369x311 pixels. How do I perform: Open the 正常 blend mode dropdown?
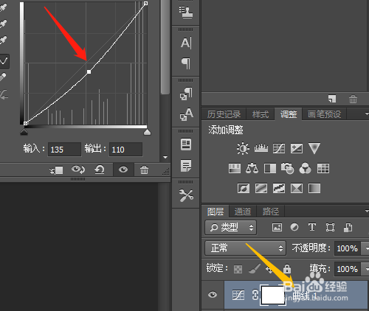click(x=245, y=248)
